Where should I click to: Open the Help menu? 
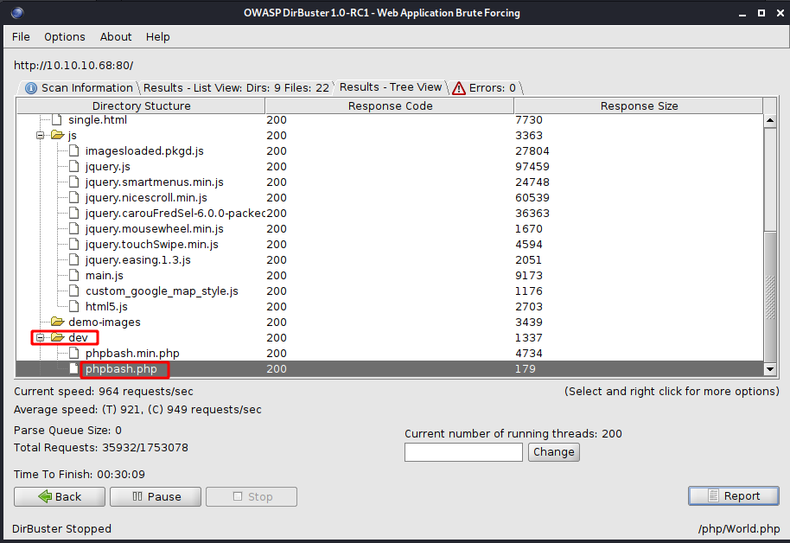(x=157, y=37)
